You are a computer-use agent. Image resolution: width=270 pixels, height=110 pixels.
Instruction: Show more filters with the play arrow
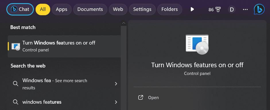tap(192, 9)
